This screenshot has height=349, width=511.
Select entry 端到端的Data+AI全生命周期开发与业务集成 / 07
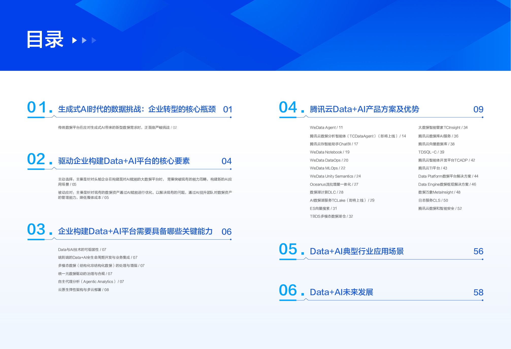pos(98,257)
